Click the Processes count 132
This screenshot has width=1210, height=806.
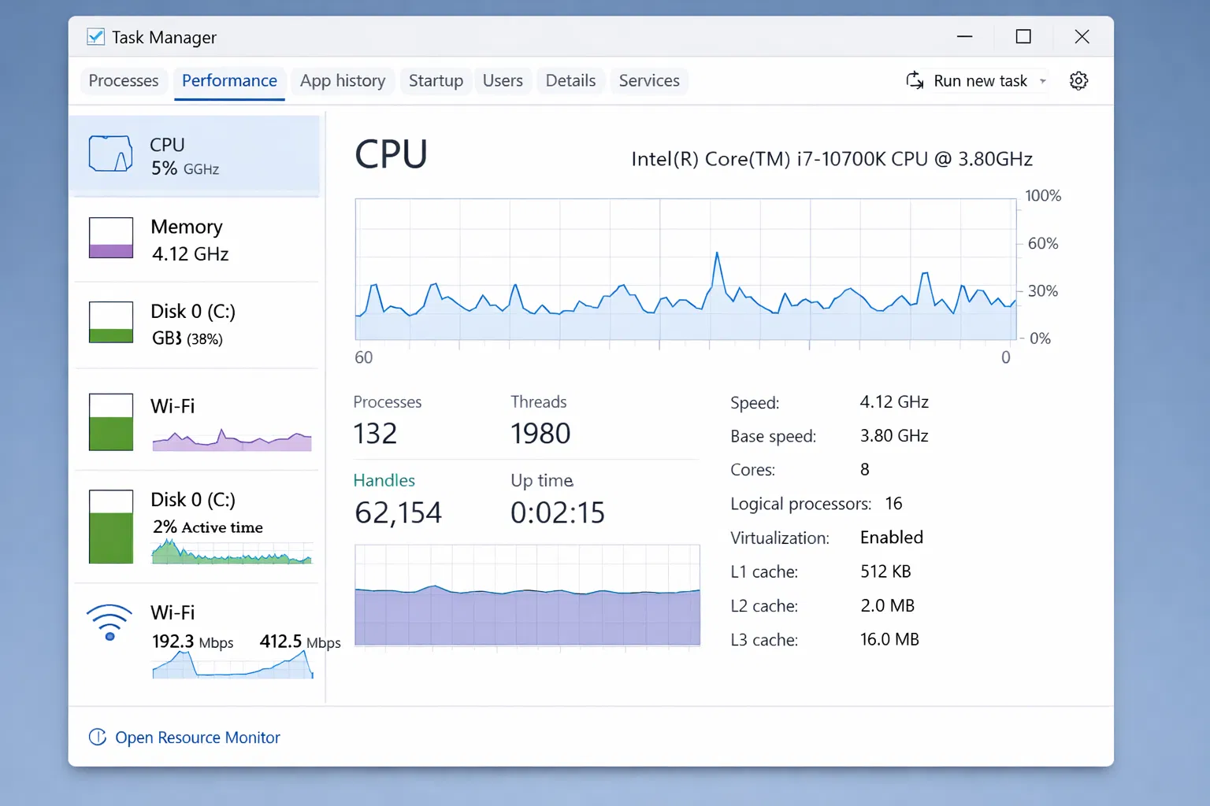point(375,434)
